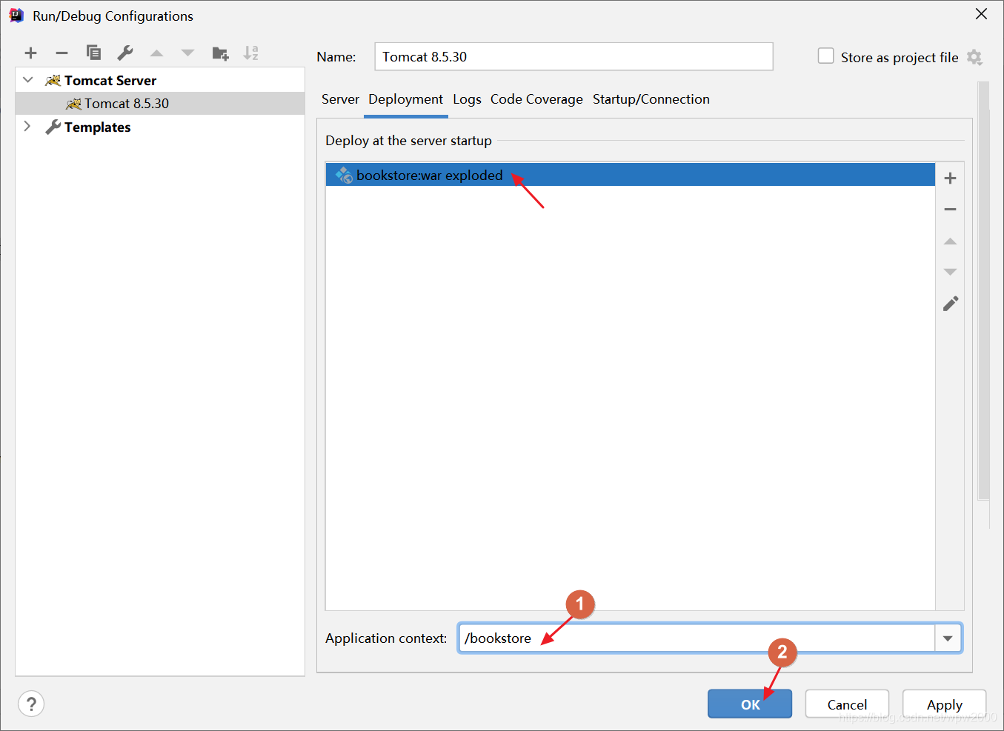Select bookstore:war exploded artifact row
The width and height of the screenshot is (1004, 731).
point(630,175)
